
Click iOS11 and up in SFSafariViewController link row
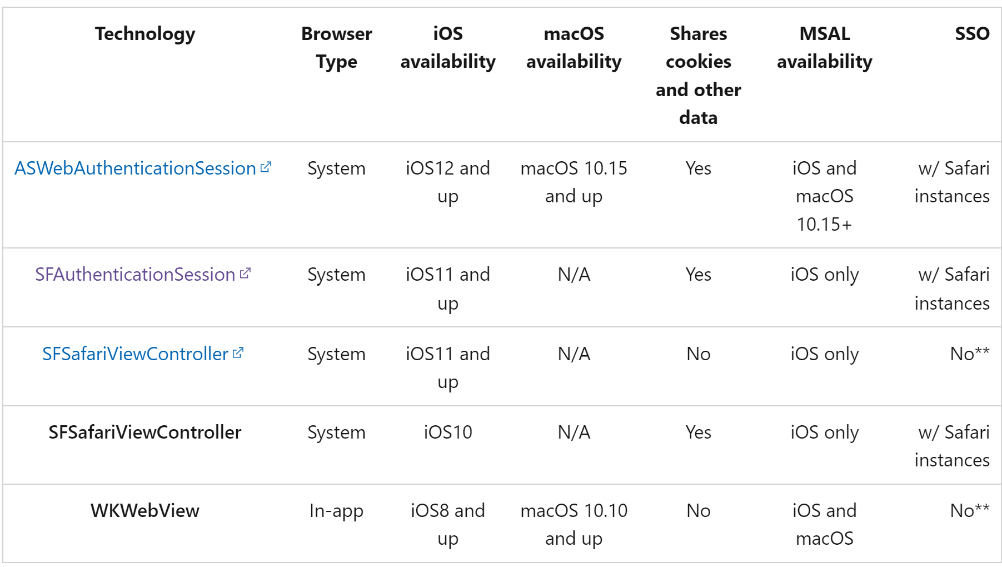(448, 368)
